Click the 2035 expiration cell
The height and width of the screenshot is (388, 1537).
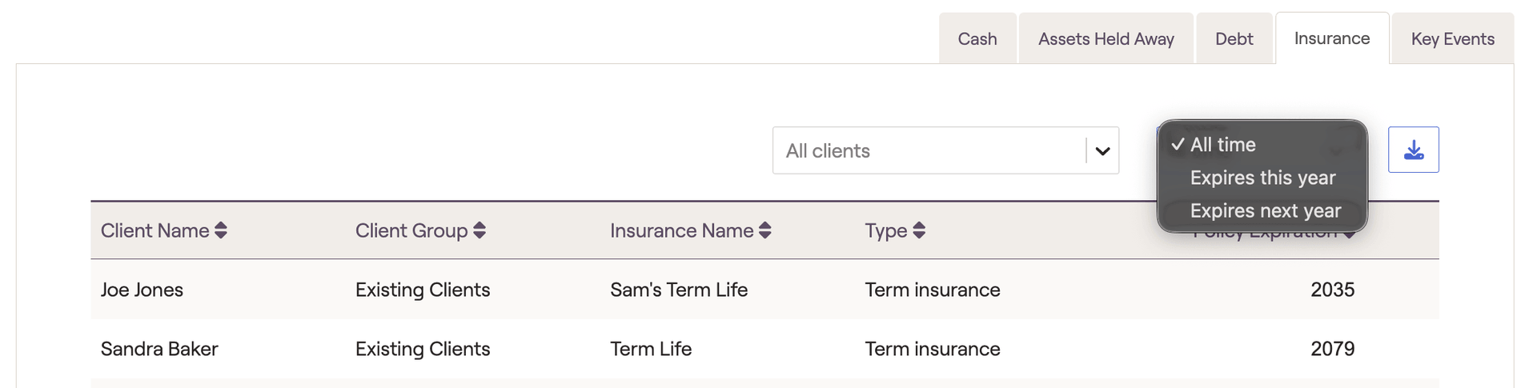pyautogui.click(x=1332, y=290)
